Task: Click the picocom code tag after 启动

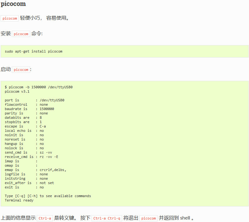Action: [x=21, y=70]
